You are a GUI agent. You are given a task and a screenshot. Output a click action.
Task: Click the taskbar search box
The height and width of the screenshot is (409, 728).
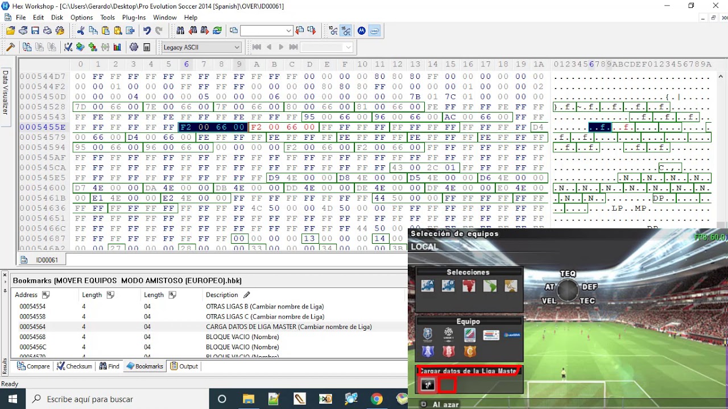(x=118, y=399)
